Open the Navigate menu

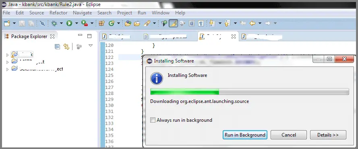point(83,13)
